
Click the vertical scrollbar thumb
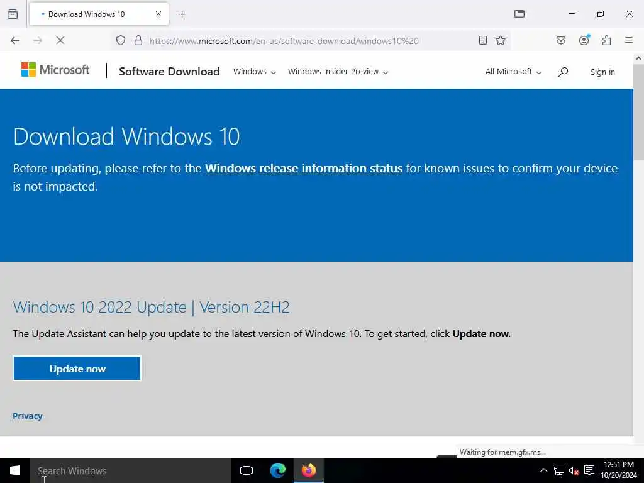click(638, 112)
